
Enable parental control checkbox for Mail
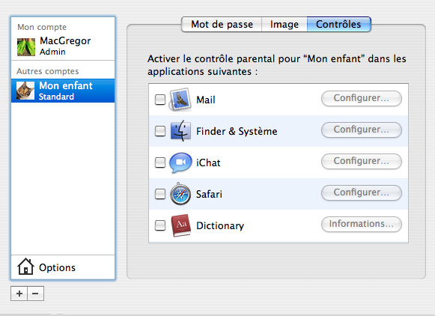coord(160,100)
